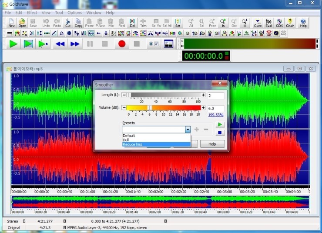Viewport: 322px width, 233px height.
Task: Click the Set selection icon
Action: 178,23
